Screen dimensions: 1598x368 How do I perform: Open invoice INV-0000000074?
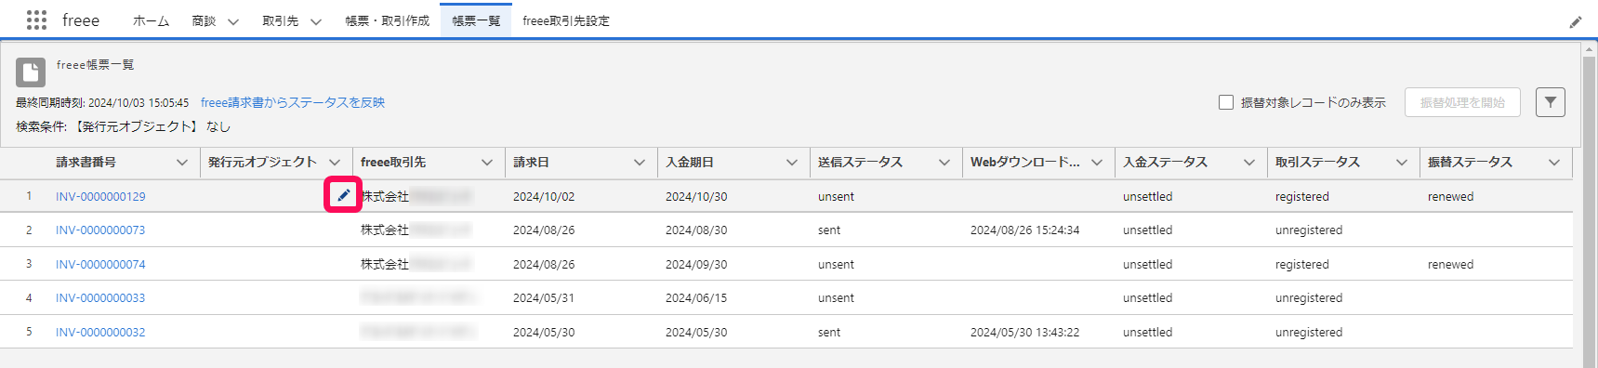point(100,264)
